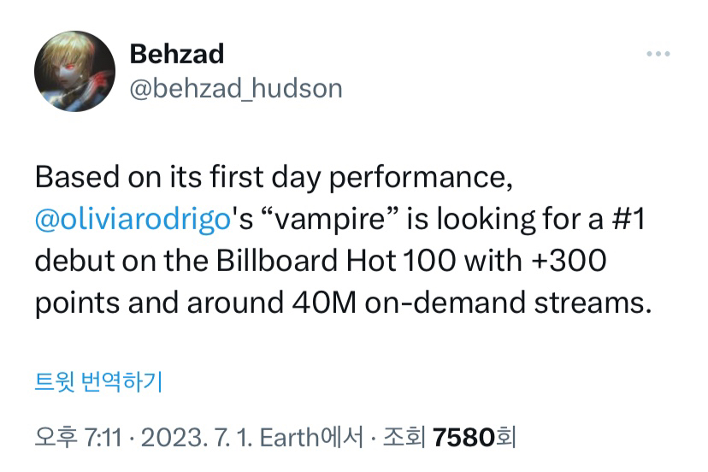This screenshot has width=708, height=472.
Task: Open the @oliviarodrigo mention link
Action: pos(133,220)
